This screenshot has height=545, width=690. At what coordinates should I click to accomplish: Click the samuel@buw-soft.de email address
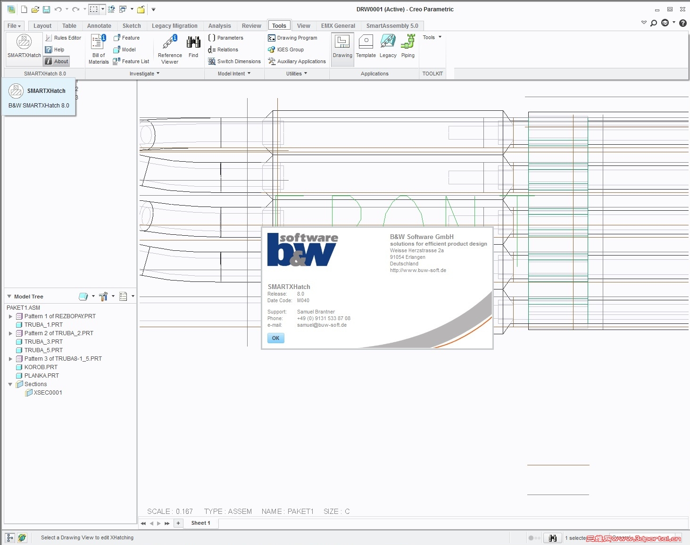click(322, 325)
